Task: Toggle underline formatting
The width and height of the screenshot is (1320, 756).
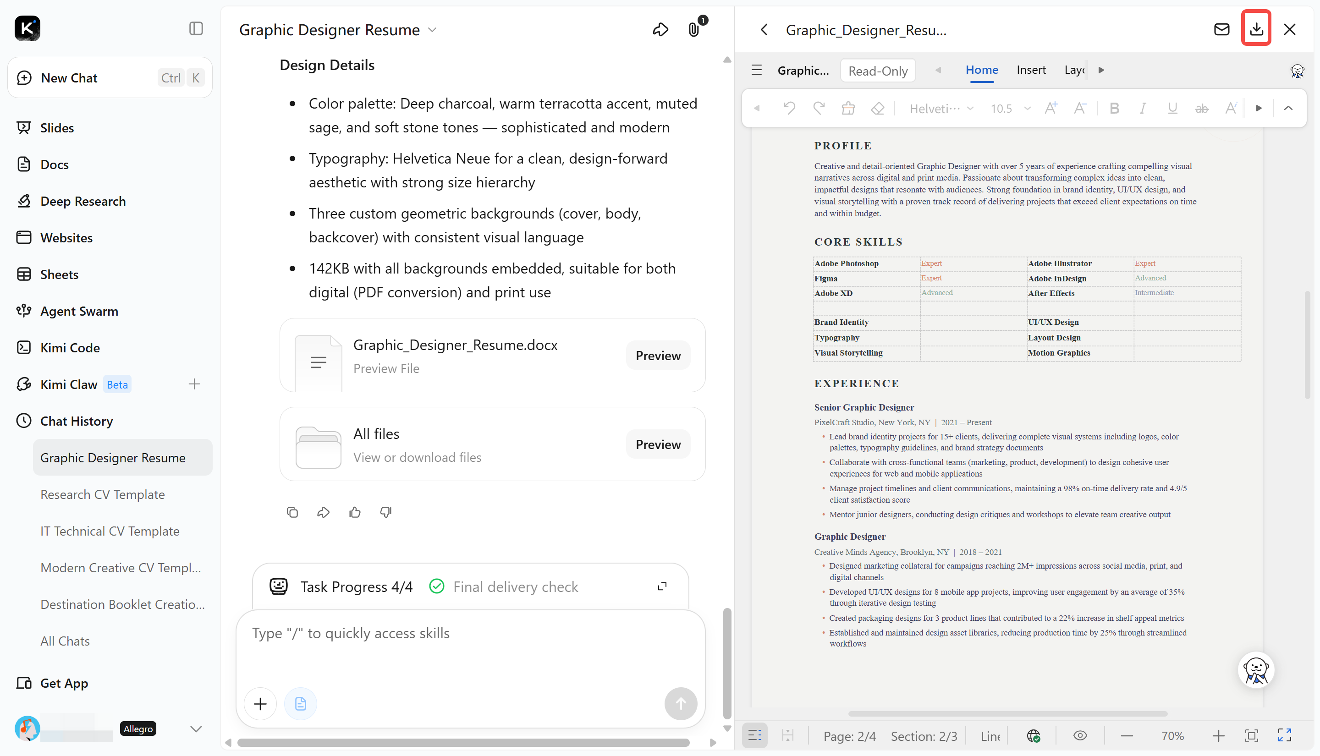Action: coord(1172,108)
